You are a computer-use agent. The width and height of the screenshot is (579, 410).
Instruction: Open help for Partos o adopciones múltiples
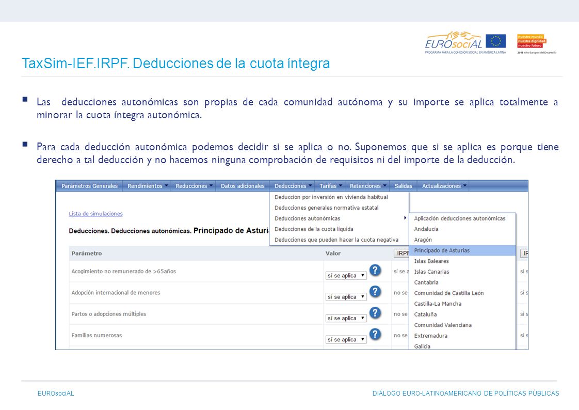pyautogui.click(x=375, y=313)
